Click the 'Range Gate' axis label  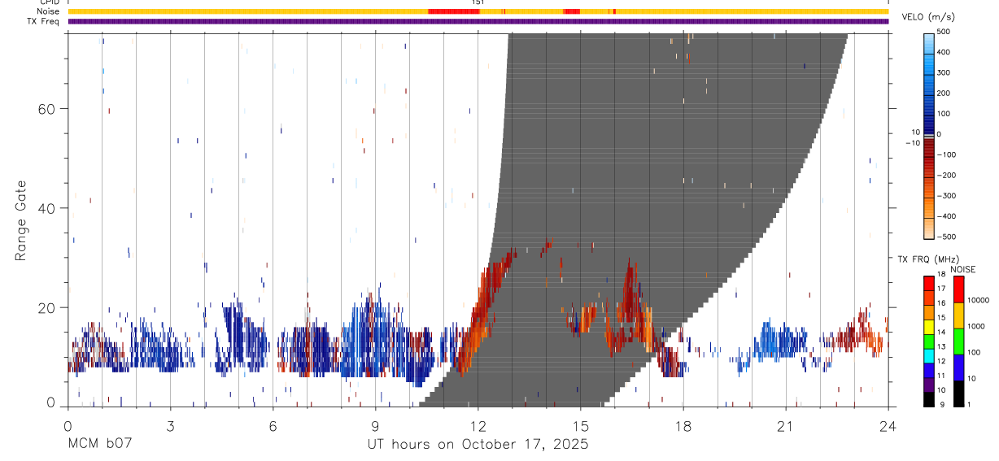[21, 220]
